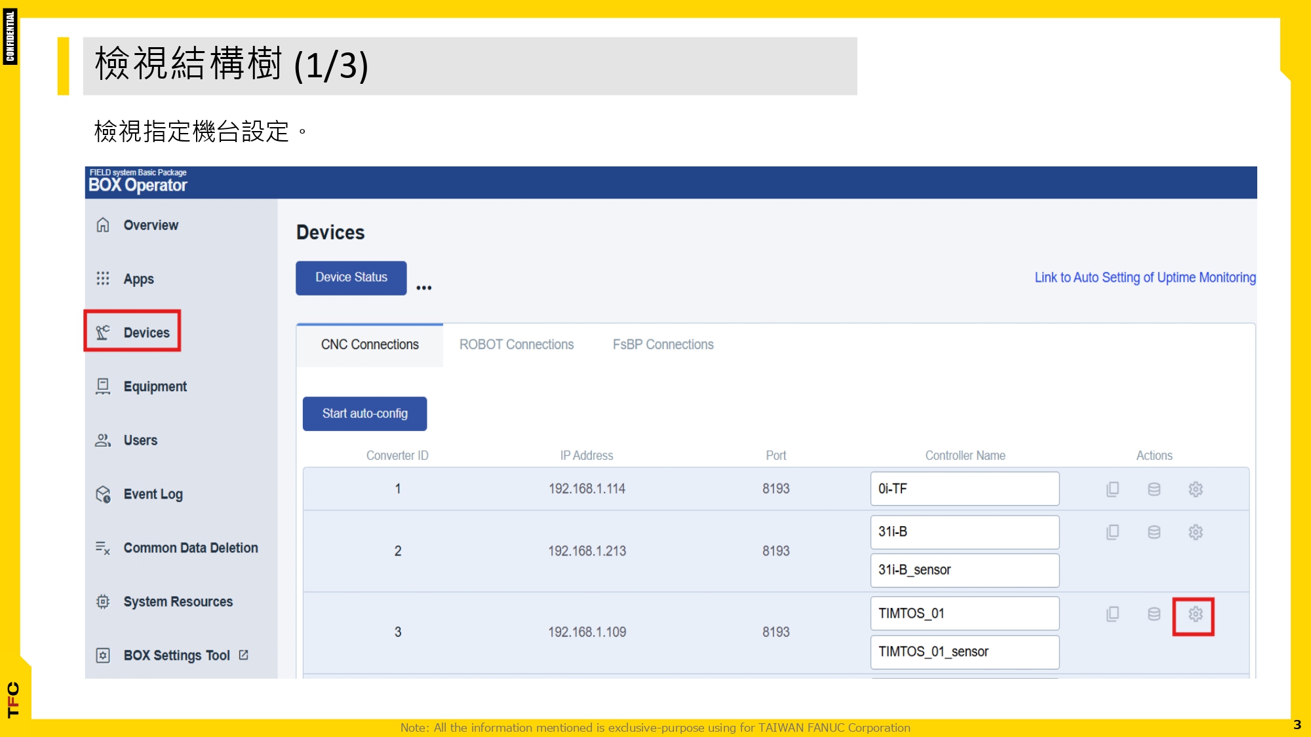
Task: Click the Converter ID column header
Action: click(397, 455)
